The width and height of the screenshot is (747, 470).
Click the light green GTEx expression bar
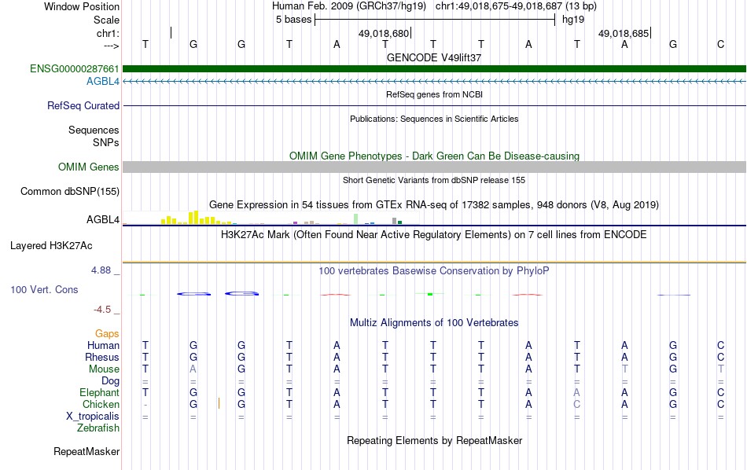coord(356,219)
